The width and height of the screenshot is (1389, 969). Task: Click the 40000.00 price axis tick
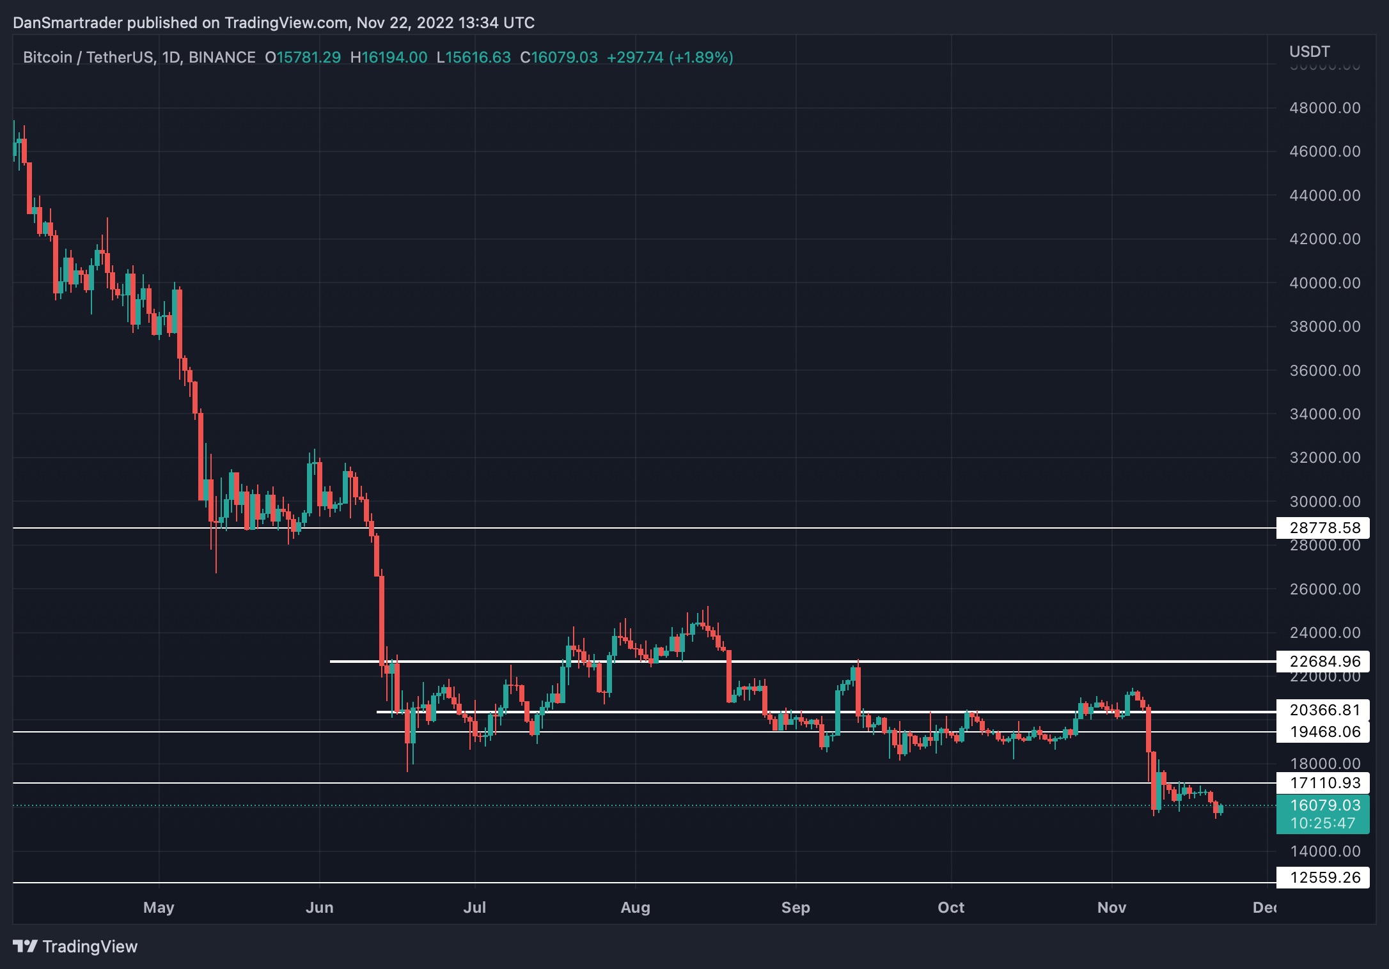pyautogui.click(x=1325, y=283)
